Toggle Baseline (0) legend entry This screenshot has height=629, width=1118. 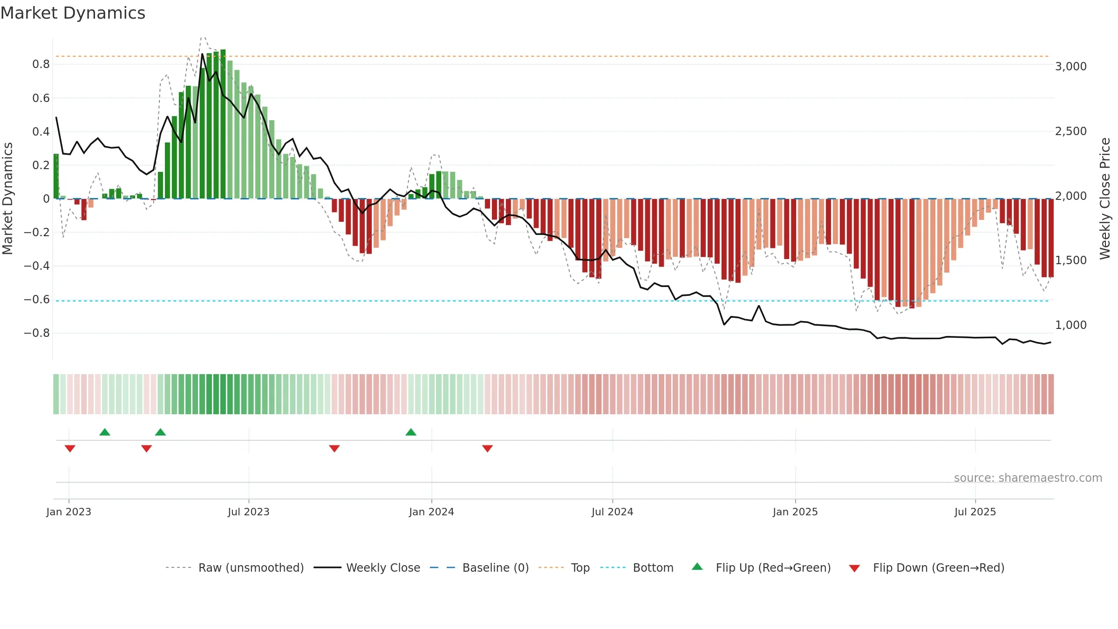click(x=479, y=567)
